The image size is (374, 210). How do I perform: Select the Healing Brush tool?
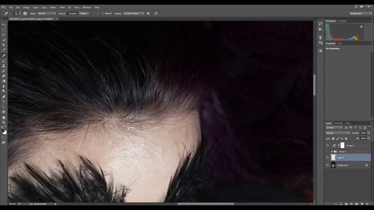(x=4, y=55)
